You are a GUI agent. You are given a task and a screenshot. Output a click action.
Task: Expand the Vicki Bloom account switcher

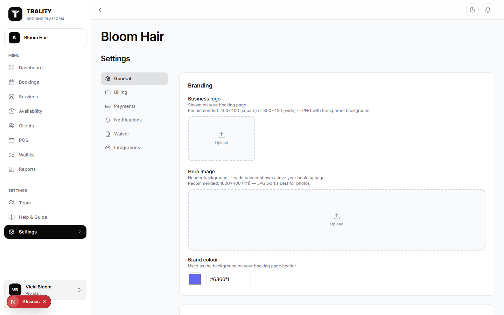click(x=79, y=290)
